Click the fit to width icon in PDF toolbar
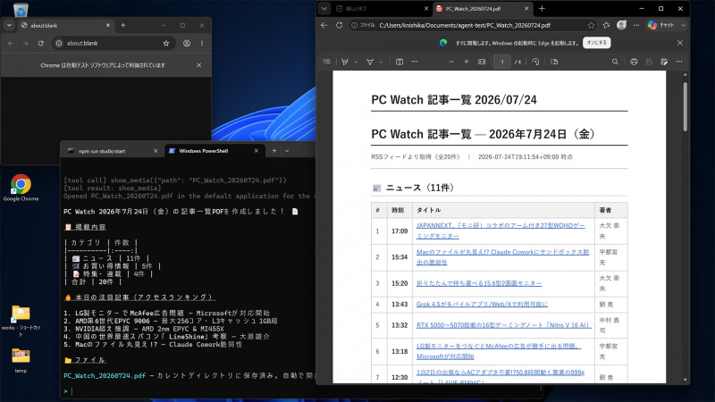 click(x=482, y=62)
